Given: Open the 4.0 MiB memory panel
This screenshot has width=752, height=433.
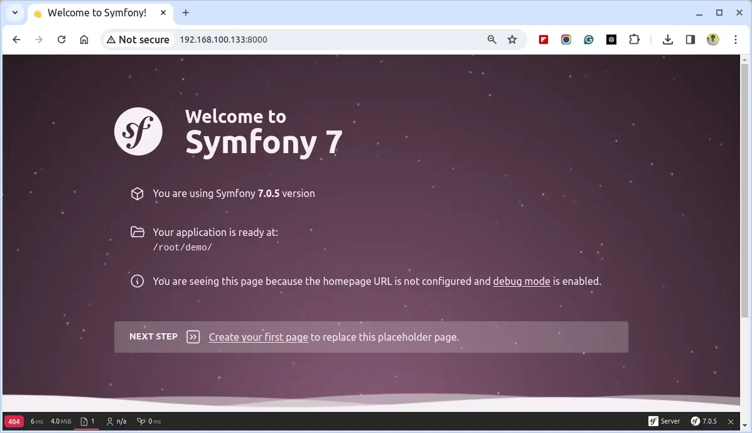Looking at the screenshot, I should coord(61,421).
